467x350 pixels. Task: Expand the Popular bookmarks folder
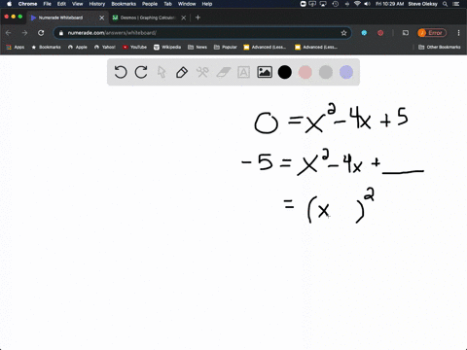coord(226,47)
